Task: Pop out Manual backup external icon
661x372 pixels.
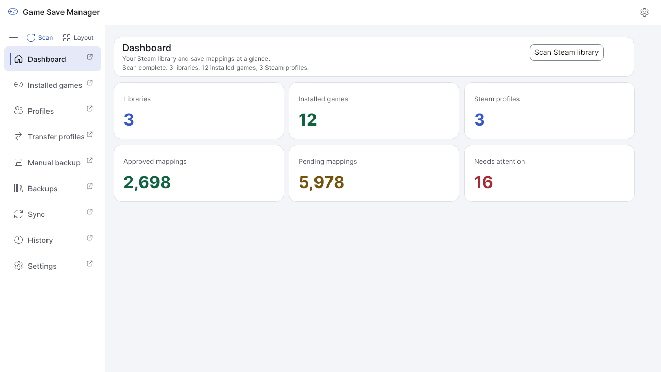Action: [90, 160]
